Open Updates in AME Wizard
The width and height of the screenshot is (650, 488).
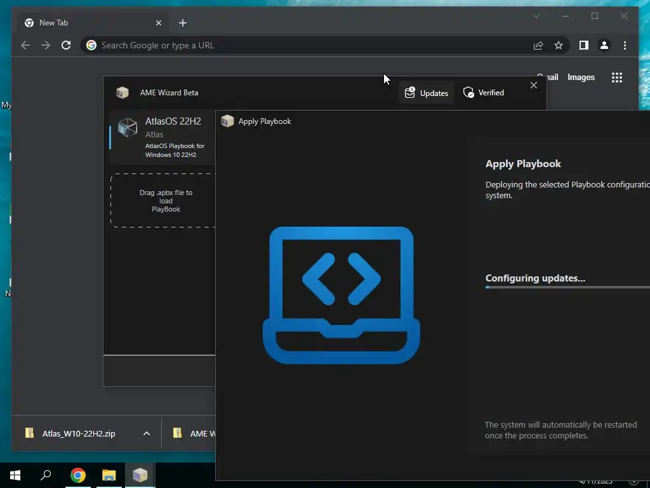tap(426, 93)
